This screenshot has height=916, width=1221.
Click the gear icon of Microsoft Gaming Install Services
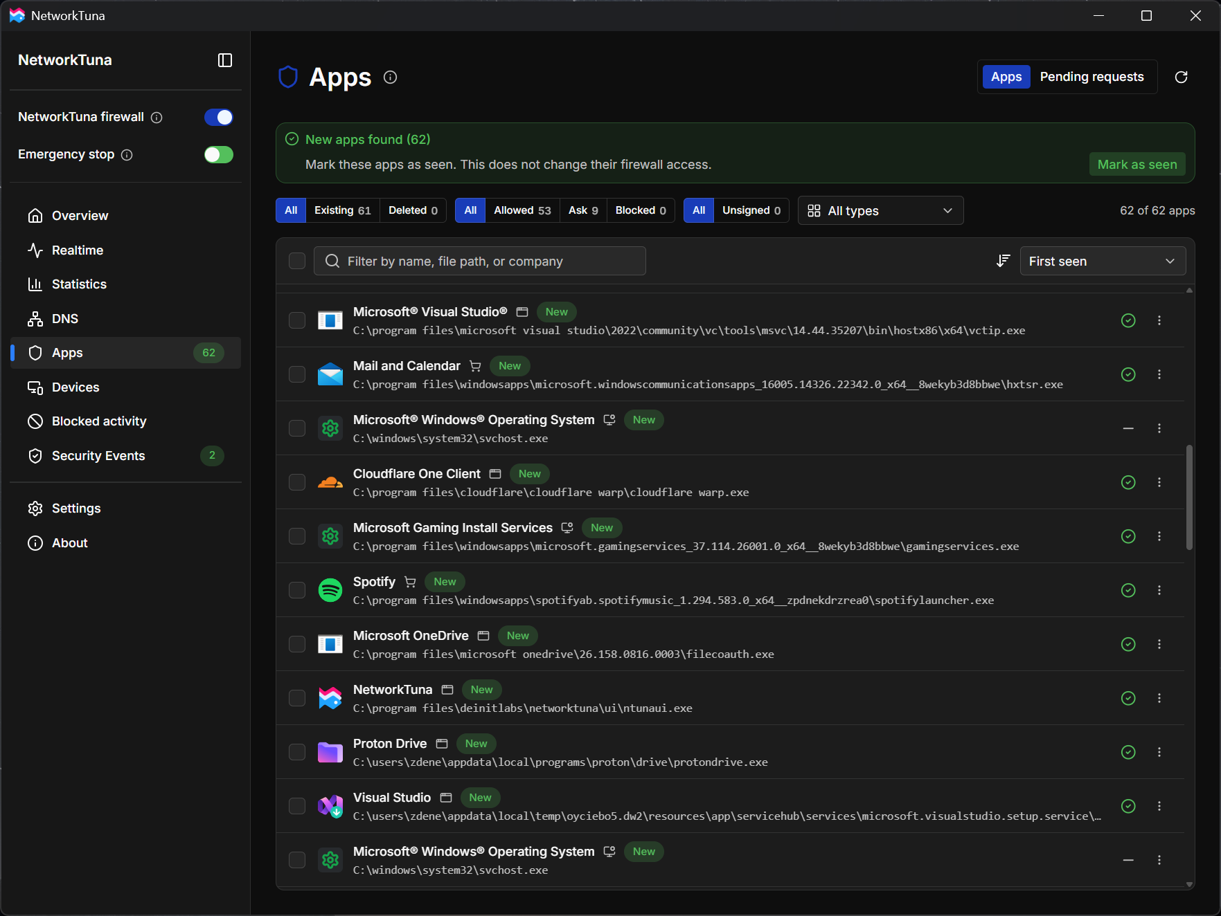tap(330, 536)
